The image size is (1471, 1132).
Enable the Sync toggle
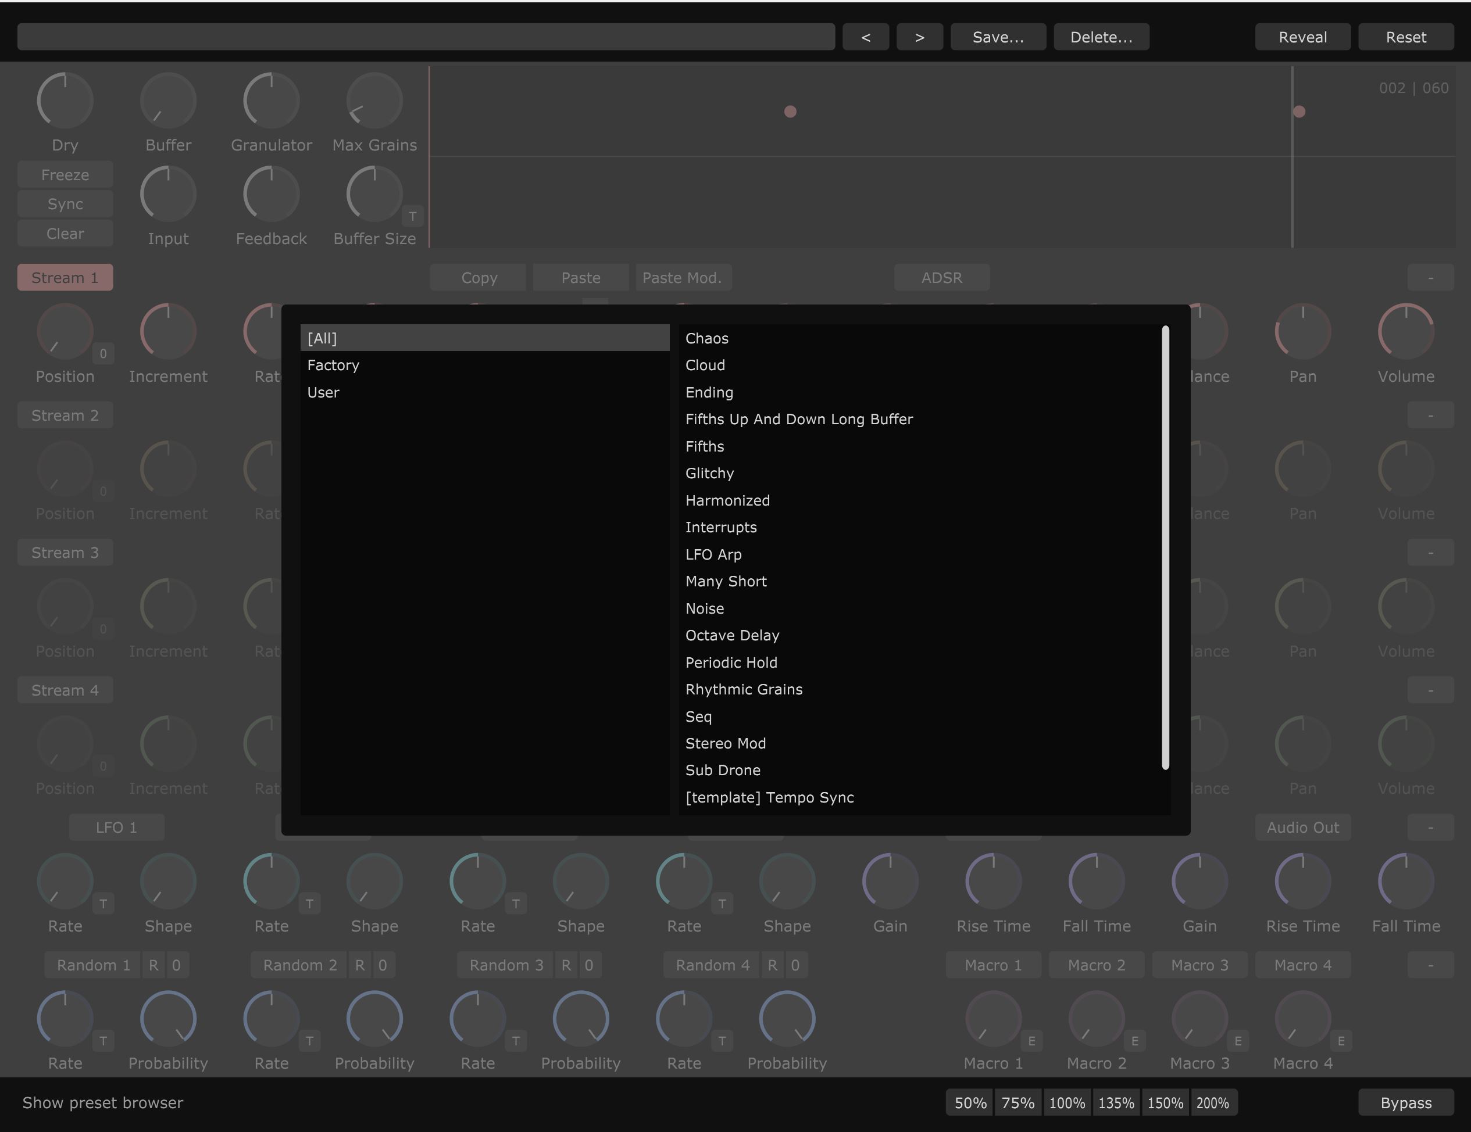point(65,204)
